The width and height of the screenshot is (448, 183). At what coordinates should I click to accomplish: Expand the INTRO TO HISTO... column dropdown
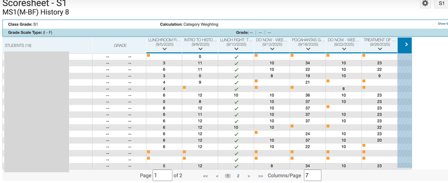click(200, 49)
